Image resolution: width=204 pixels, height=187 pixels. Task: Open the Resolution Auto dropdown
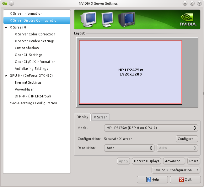(129, 148)
